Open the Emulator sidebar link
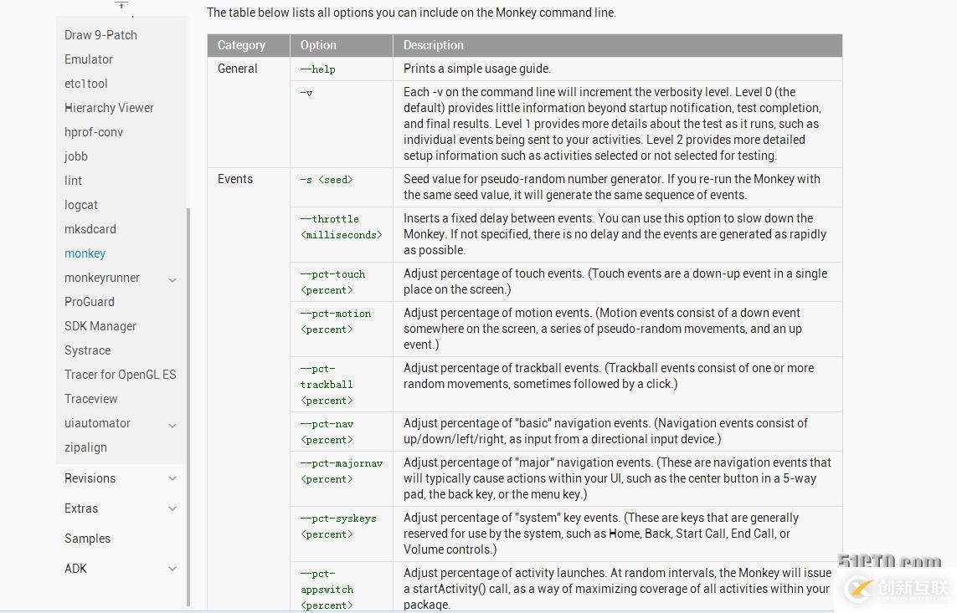The width and height of the screenshot is (957, 613). (x=89, y=59)
